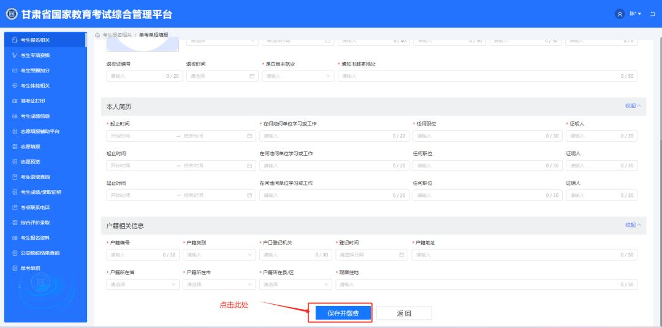This screenshot has width=662, height=328.
Task: Click calendar icon in first 起止时间 range
Action: tap(249, 135)
